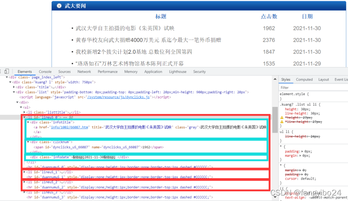The image size is (348, 201).
Task: Open news link 黄春华校友向武大捐赠4000万美元
Action: 148,40
